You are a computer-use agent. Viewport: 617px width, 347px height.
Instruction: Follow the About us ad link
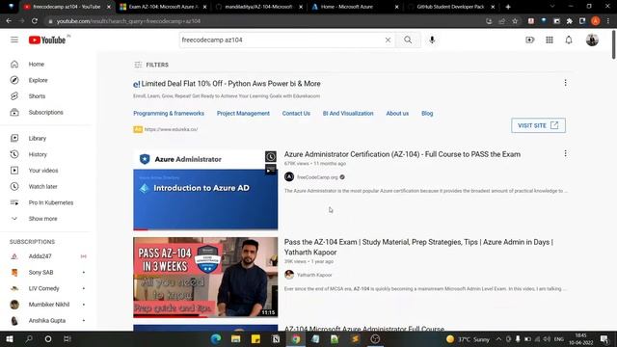[x=397, y=114]
